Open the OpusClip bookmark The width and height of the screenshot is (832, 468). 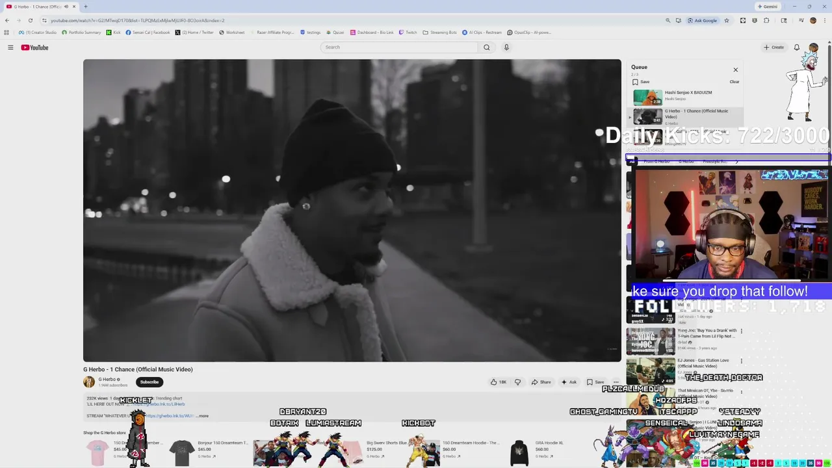(x=528, y=32)
